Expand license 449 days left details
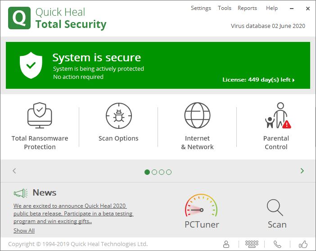Image resolution: width=316 pixels, height=251 pixels. click(x=259, y=80)
